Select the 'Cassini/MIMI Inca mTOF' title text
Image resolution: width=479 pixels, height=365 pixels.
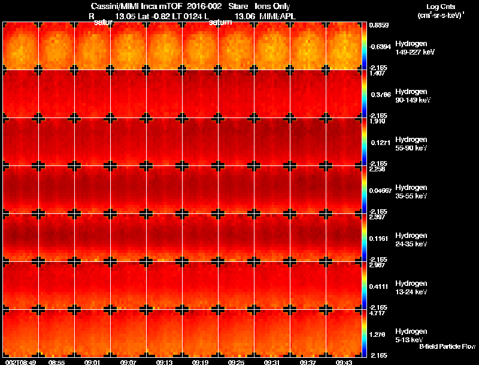point(137,7)
